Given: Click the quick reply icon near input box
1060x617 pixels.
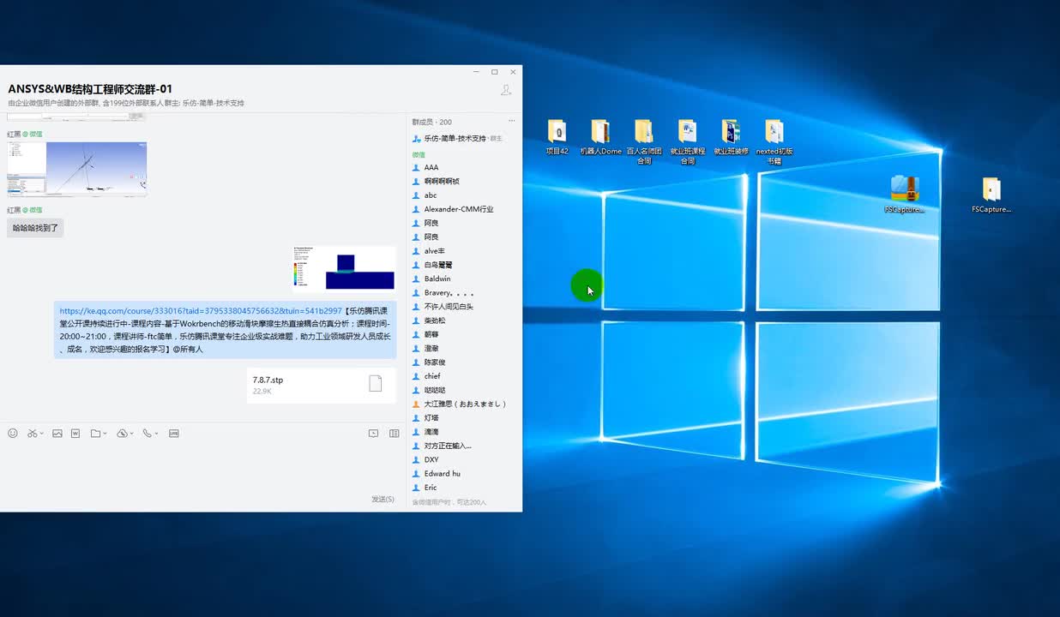Looking at the screenshot, I should pyautogui.click(x=373, y=434).
